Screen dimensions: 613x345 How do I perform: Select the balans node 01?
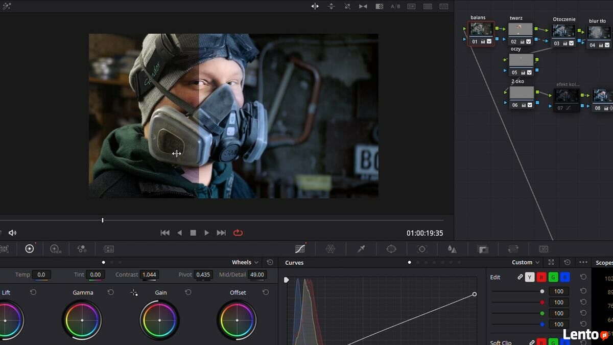tap(481, 33)
